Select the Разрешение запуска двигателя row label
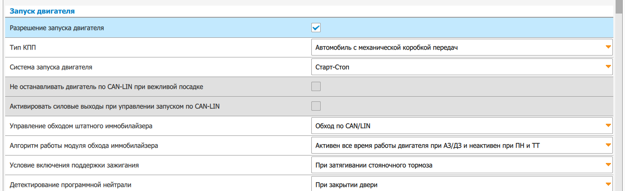The height and width of the screenshot is (191, 625). pyautogui.click(x=57, y=28)
